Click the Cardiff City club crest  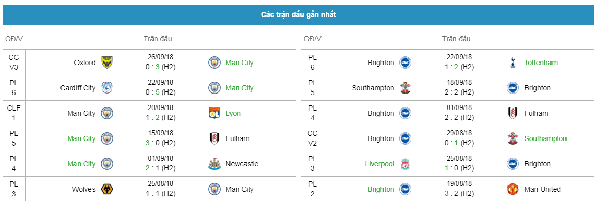coord(107,88)
